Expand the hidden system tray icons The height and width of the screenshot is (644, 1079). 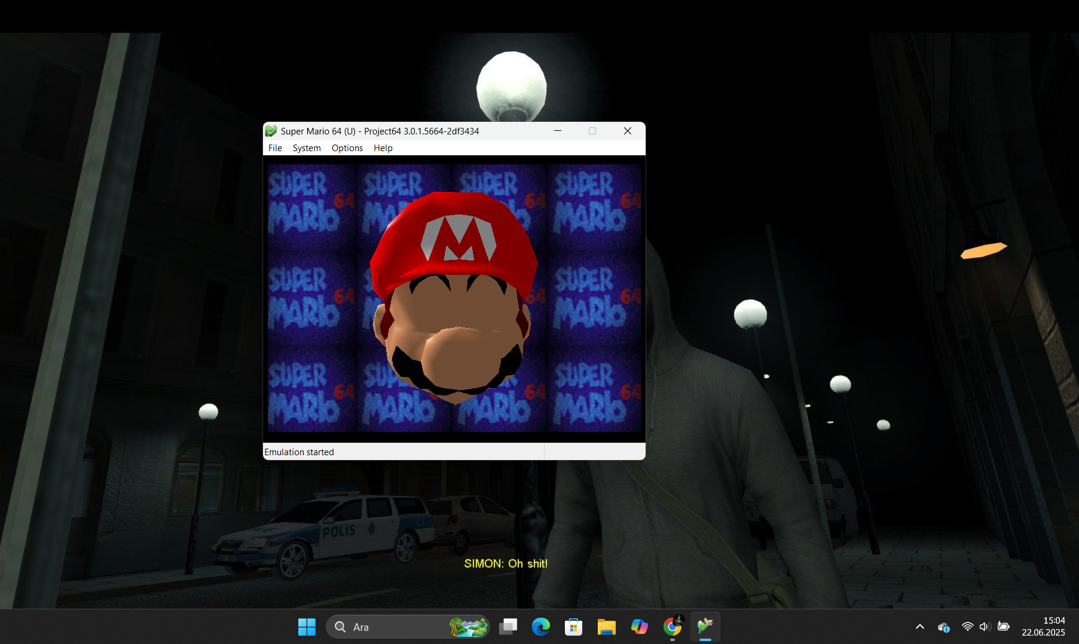click(920, 627)
